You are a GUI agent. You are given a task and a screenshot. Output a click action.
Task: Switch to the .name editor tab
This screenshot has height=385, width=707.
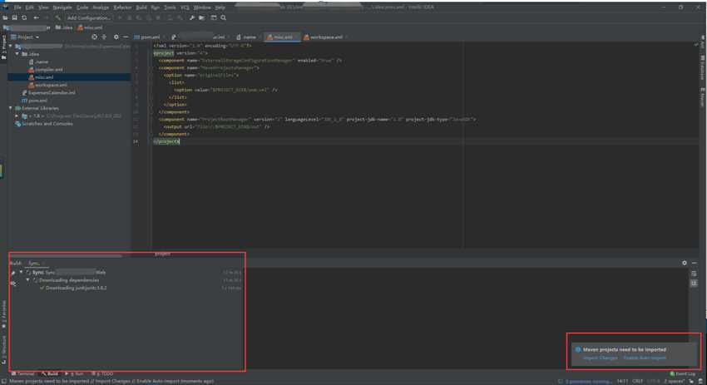(246, 37)
